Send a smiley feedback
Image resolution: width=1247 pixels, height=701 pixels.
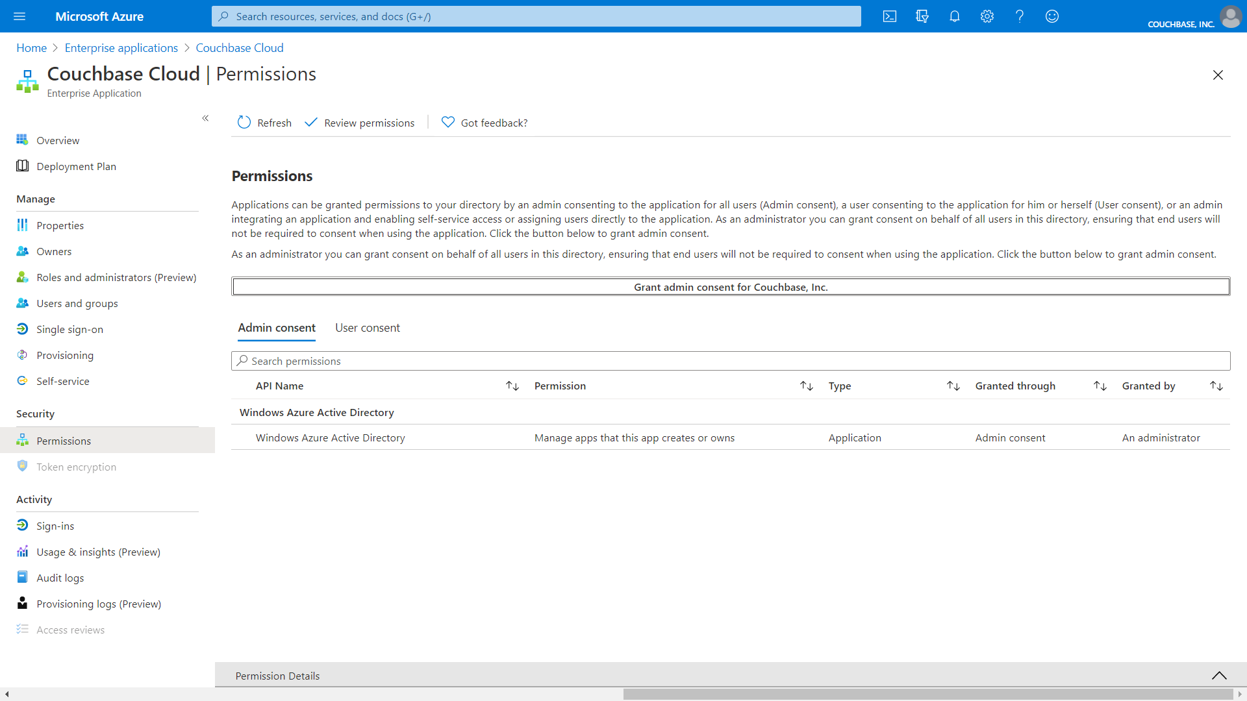point(1052,16)
